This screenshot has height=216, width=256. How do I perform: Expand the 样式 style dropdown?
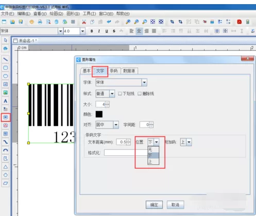pyautogui.click(x=112, y=94)
